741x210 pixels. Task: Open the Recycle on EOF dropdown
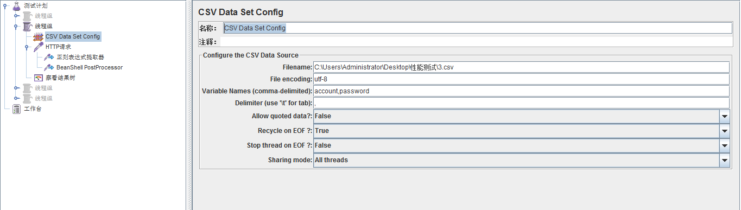(x=725, y=131)
